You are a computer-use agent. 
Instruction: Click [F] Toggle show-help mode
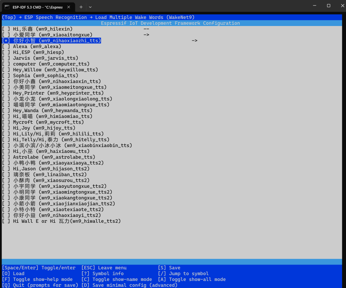37,279
